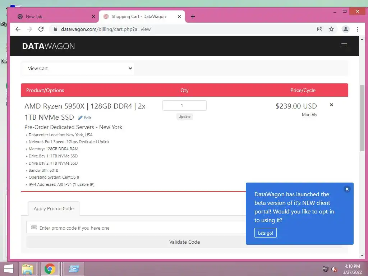
Task: Click the address bar URL
Action: (x=106, y=29)
